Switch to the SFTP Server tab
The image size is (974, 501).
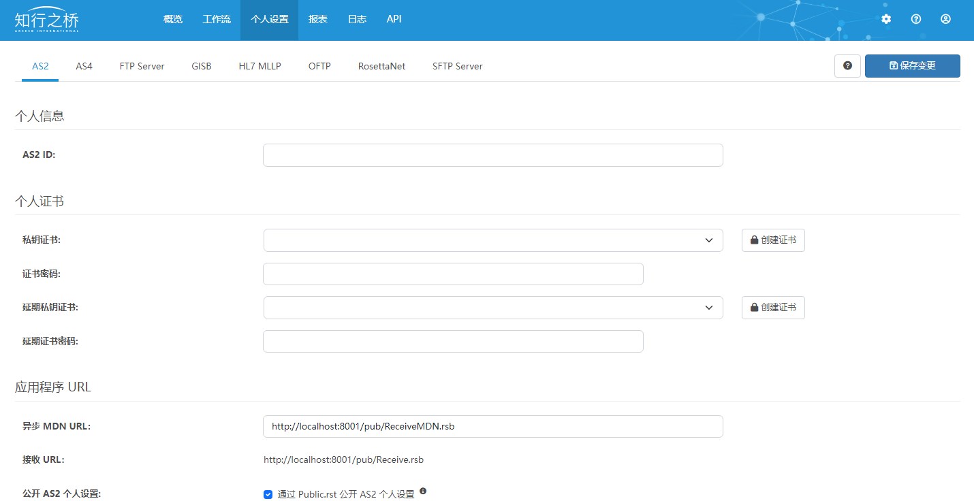[457, 66]
